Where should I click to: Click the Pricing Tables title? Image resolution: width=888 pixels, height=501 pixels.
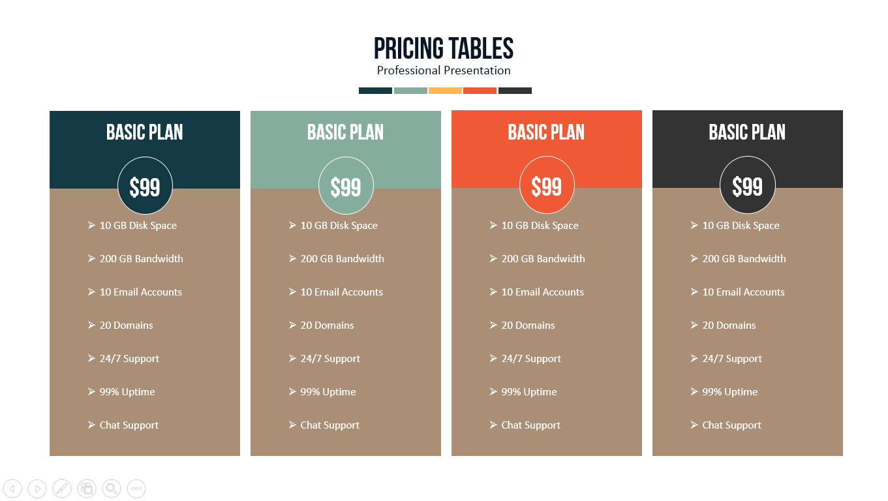(x=444, y=49)
